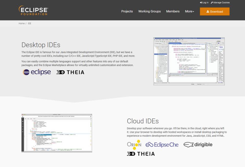Image resolution: width=245 pixels, height=167 pixels.
Task: Open Manage Cookies settings
Action: point(220,3)
